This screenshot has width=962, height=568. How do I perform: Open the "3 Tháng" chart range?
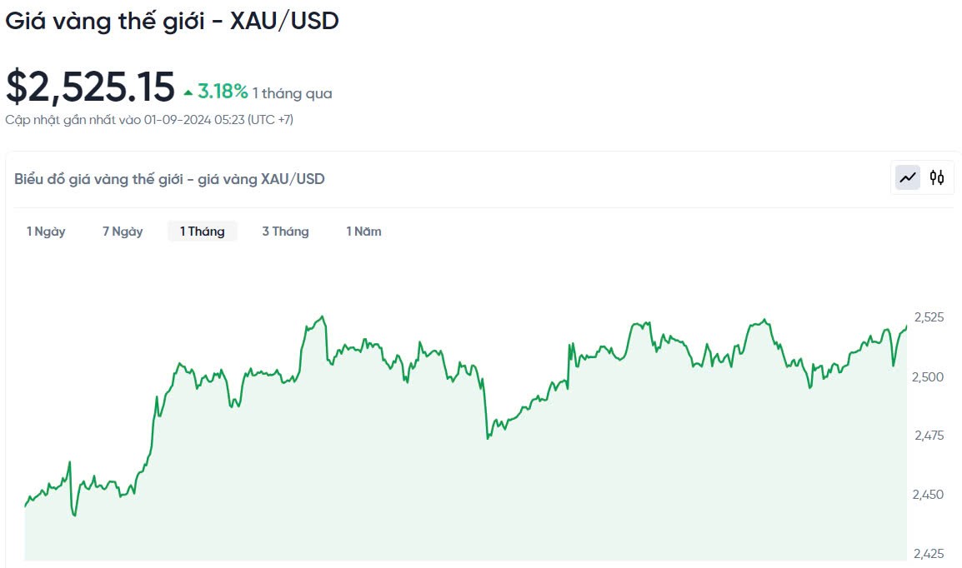285,232
